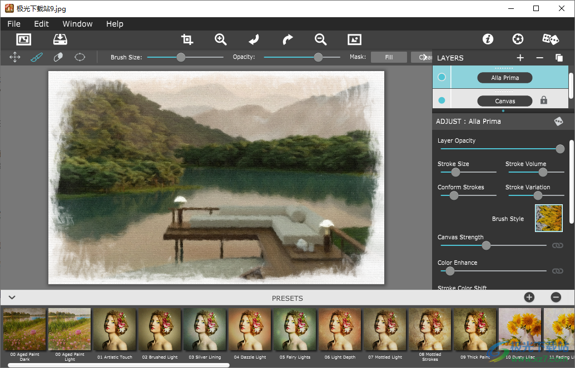Screen dimensions: 575x368
Task: Select the Move tool
Action: click(15, 57)
